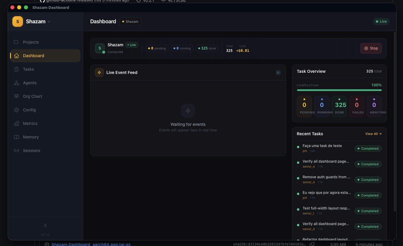Click the 100% completion progress bar
This screenshot has width=403, height=246.
point(339,90)
